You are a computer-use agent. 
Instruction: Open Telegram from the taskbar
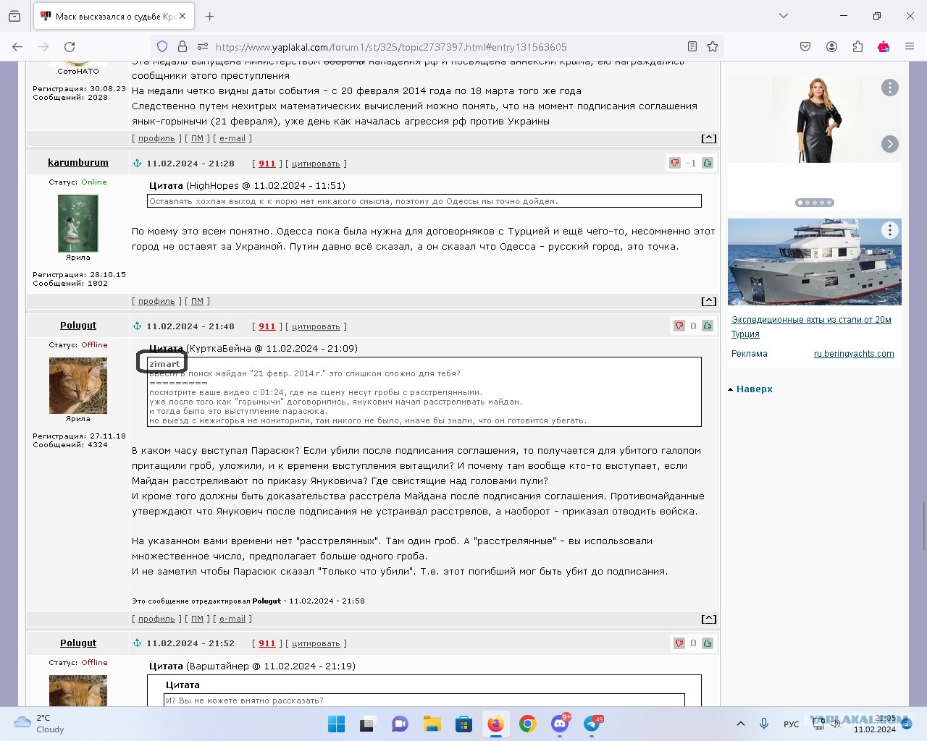(592, 724)
